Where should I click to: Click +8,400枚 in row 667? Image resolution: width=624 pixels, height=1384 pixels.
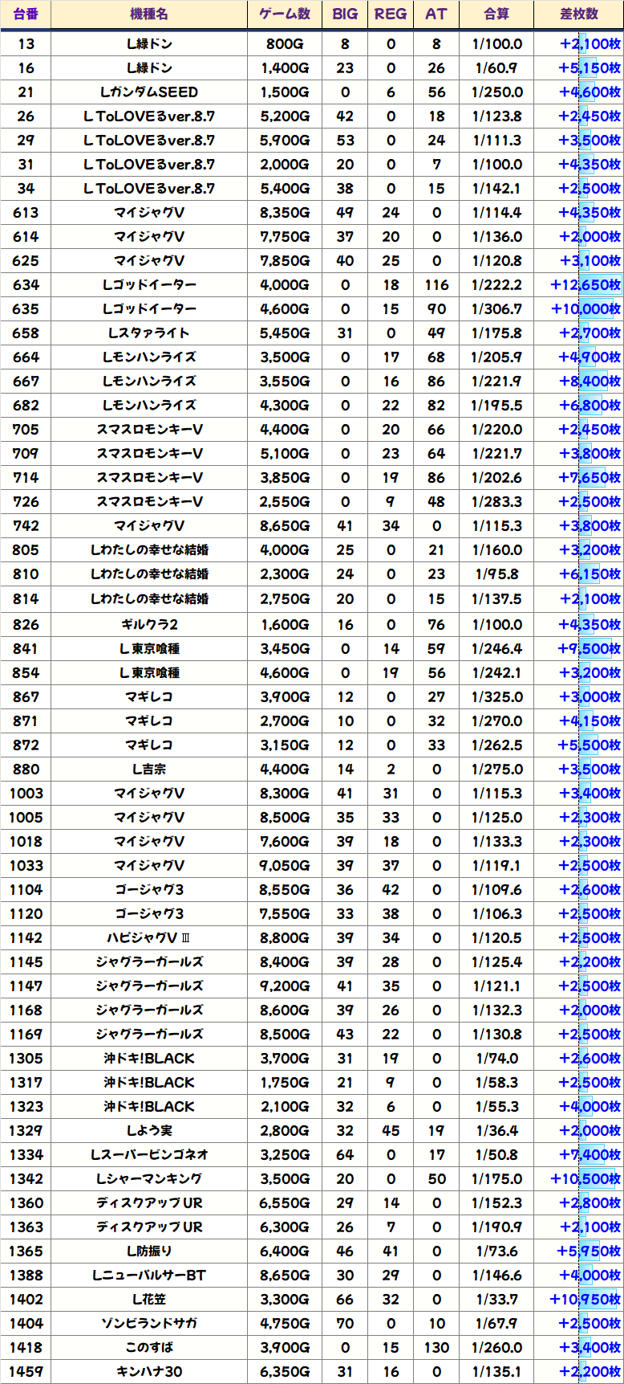[590, 382]
